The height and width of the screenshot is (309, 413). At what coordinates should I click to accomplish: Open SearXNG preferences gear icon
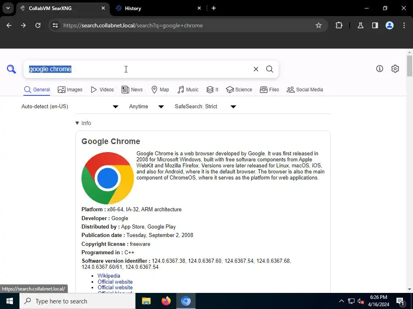coord(395,68)
